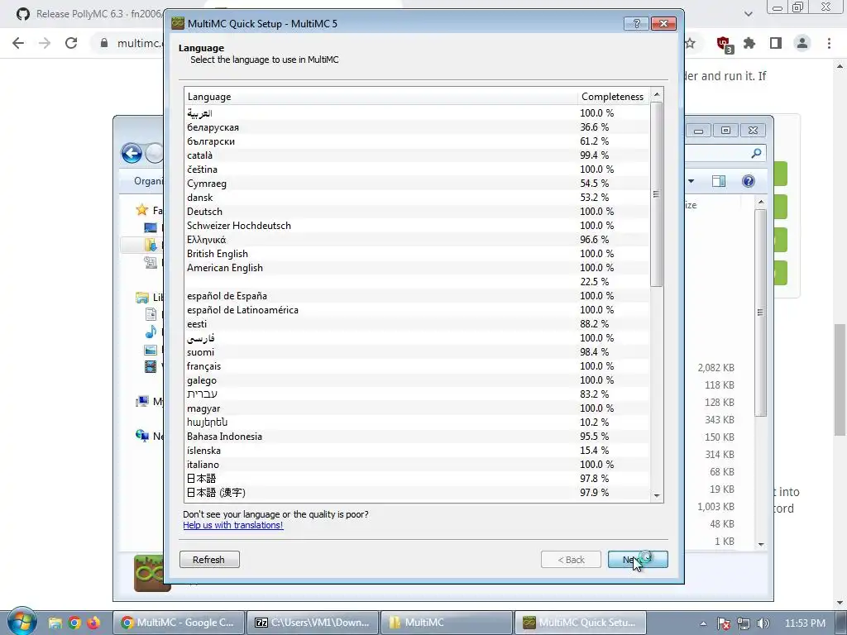
Task: Select català language row
Action: point(417,155)
